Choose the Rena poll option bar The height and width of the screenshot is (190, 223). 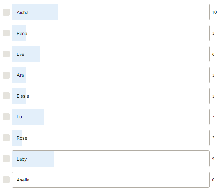click(x=111, y=33)
